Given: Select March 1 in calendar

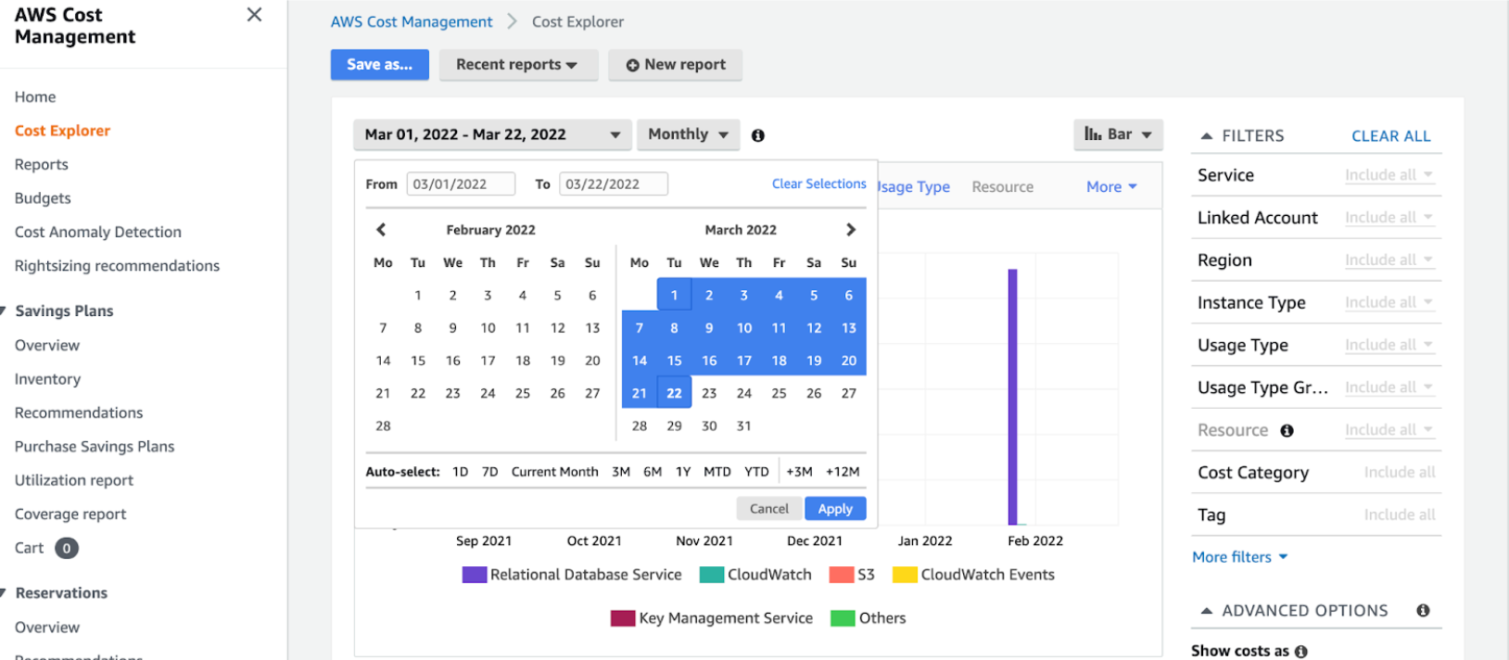Looking at the screenshot, I should (x=675, y=296).
